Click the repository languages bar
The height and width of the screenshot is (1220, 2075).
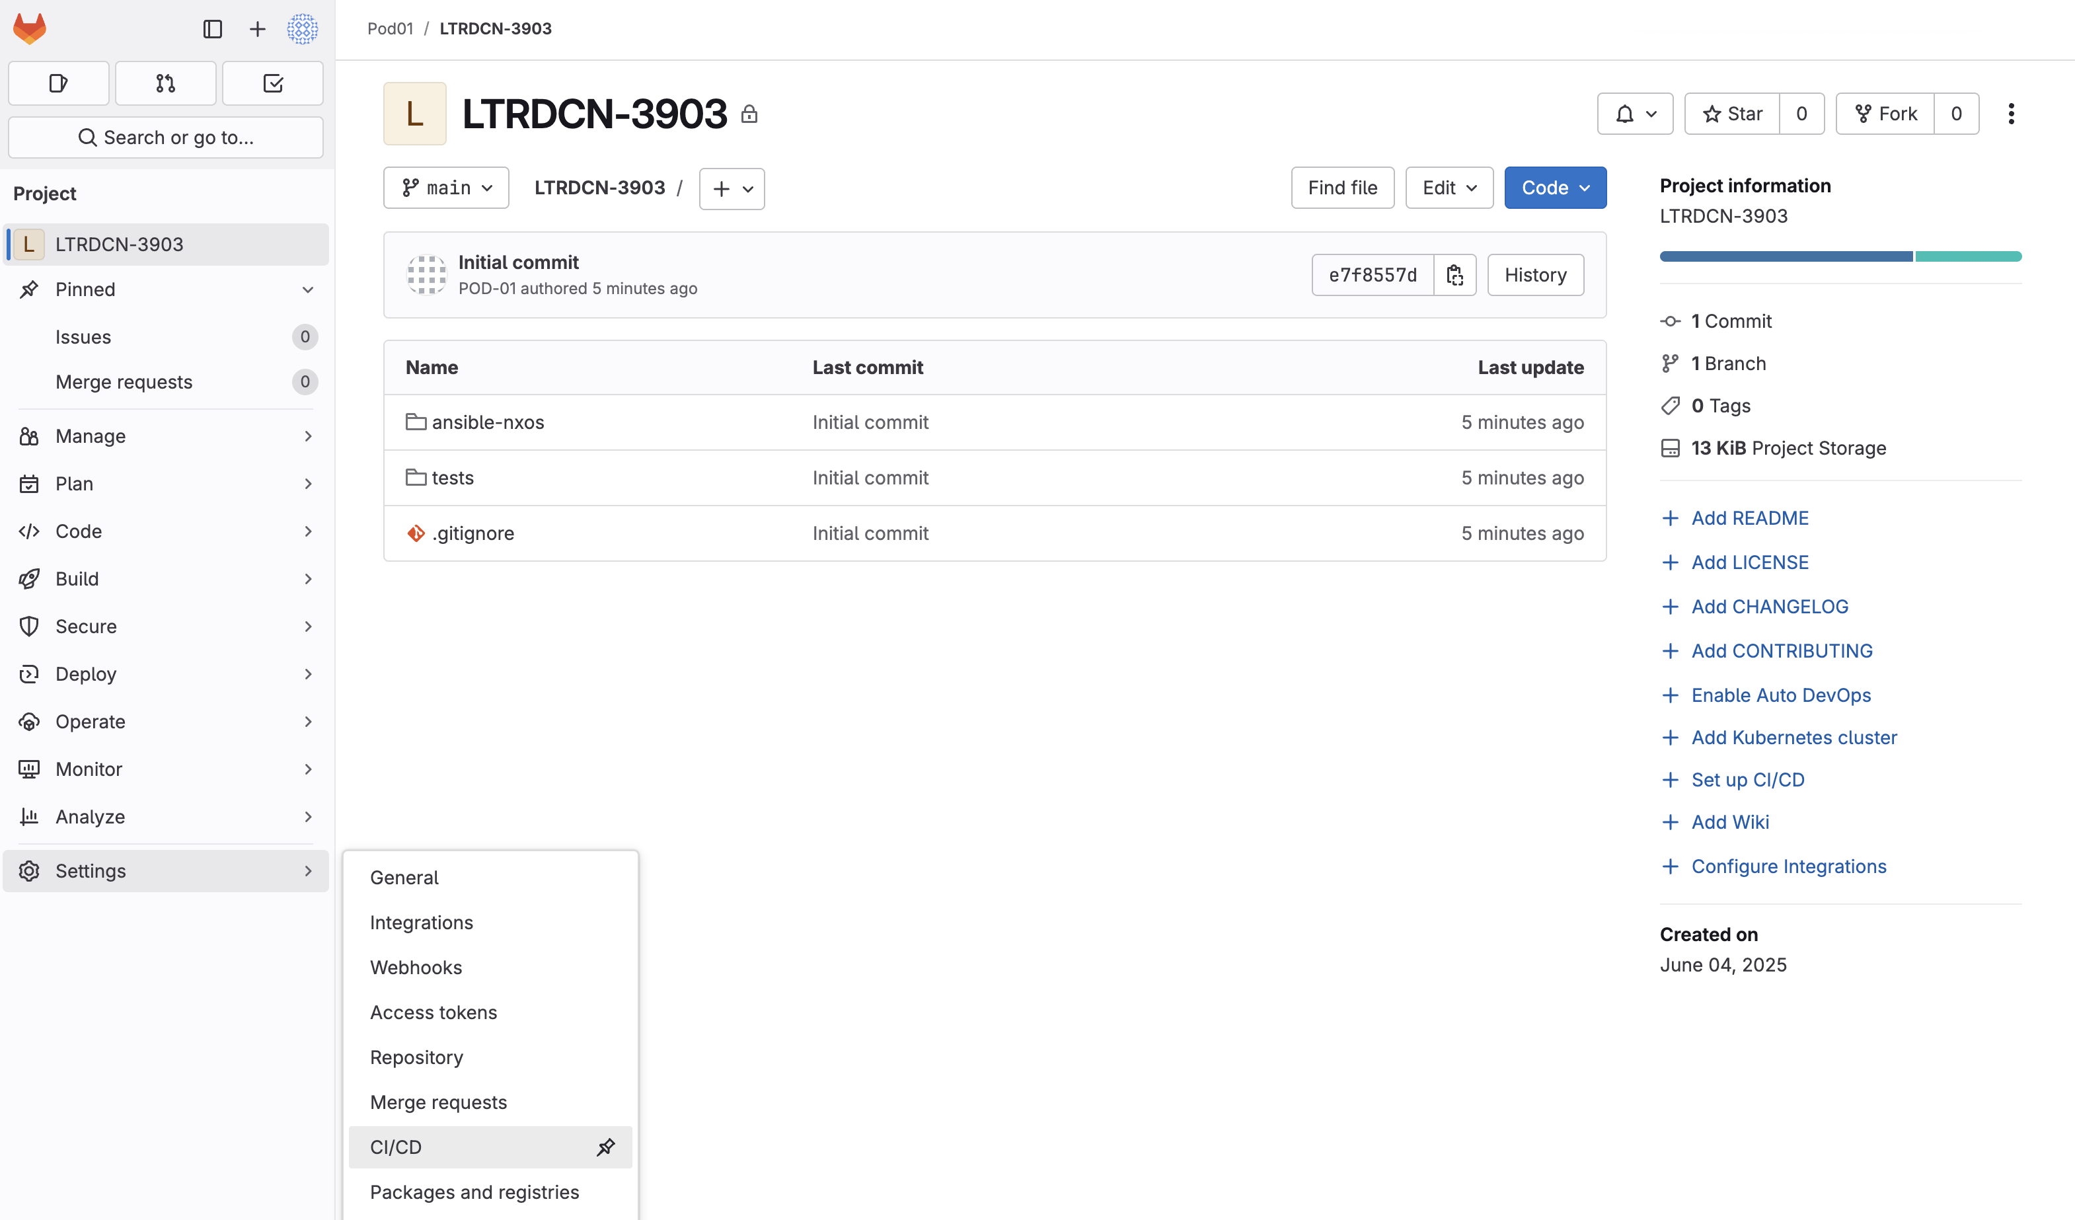coord(1840,257)
